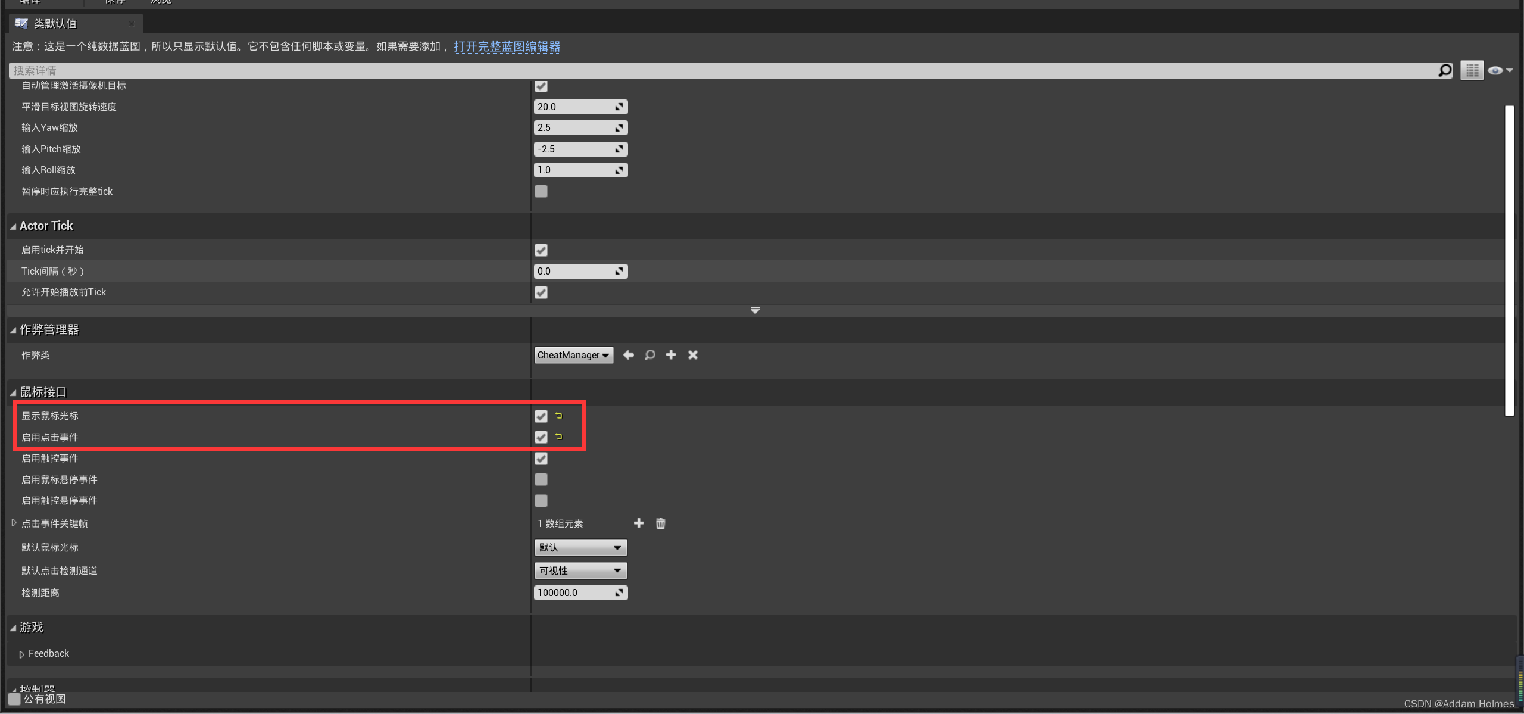Collapse the 游戏 section

[13, 628]
